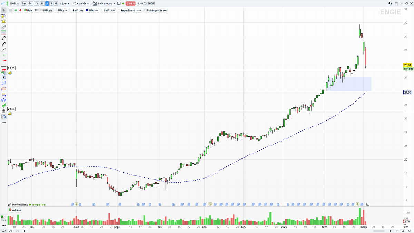Switch to the 4h timeframe
414x233 pixels.
[x=42, y=3]
